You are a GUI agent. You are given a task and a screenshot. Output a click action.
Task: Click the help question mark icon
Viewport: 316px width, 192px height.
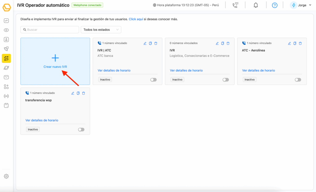[x=275, y=5]
